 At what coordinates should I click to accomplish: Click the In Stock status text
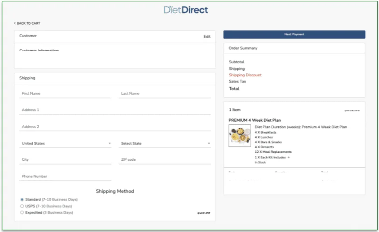(x=260, y=163)
